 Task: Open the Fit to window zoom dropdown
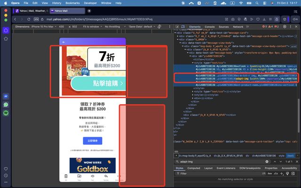93,26
